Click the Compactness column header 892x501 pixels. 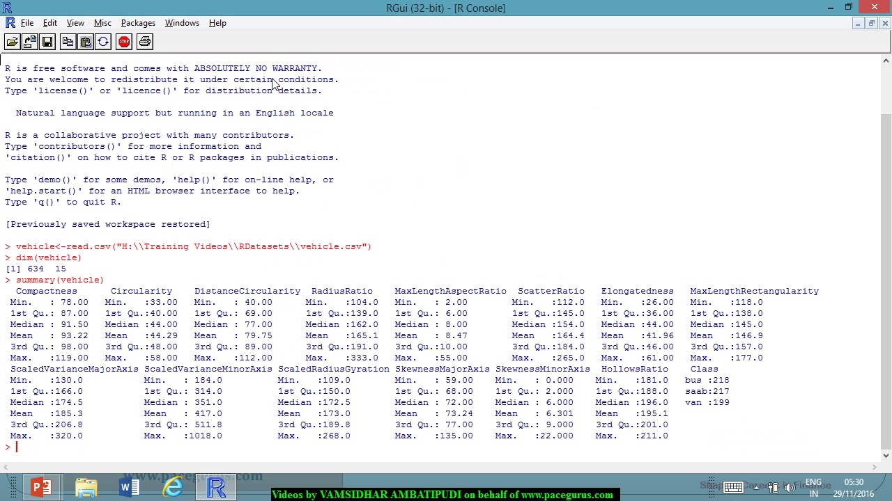[47, 291]
